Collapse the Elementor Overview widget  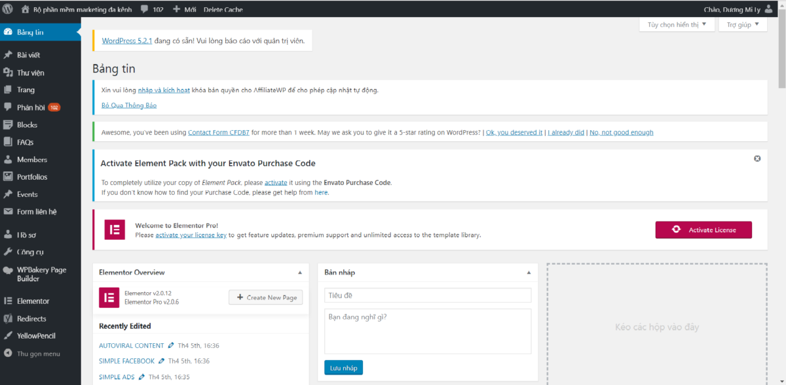(300, 272)
